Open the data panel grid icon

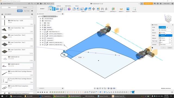pos(38,4)
